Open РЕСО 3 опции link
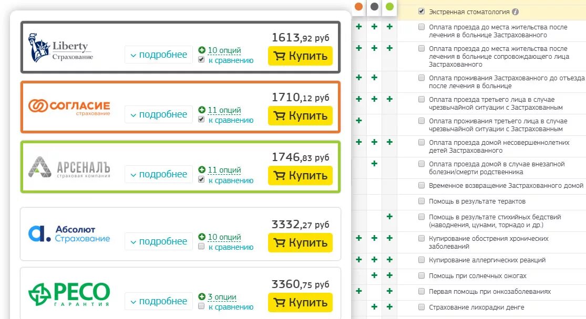Image resolution: width=586 pixels, height=319 pixels. point(222,296)
